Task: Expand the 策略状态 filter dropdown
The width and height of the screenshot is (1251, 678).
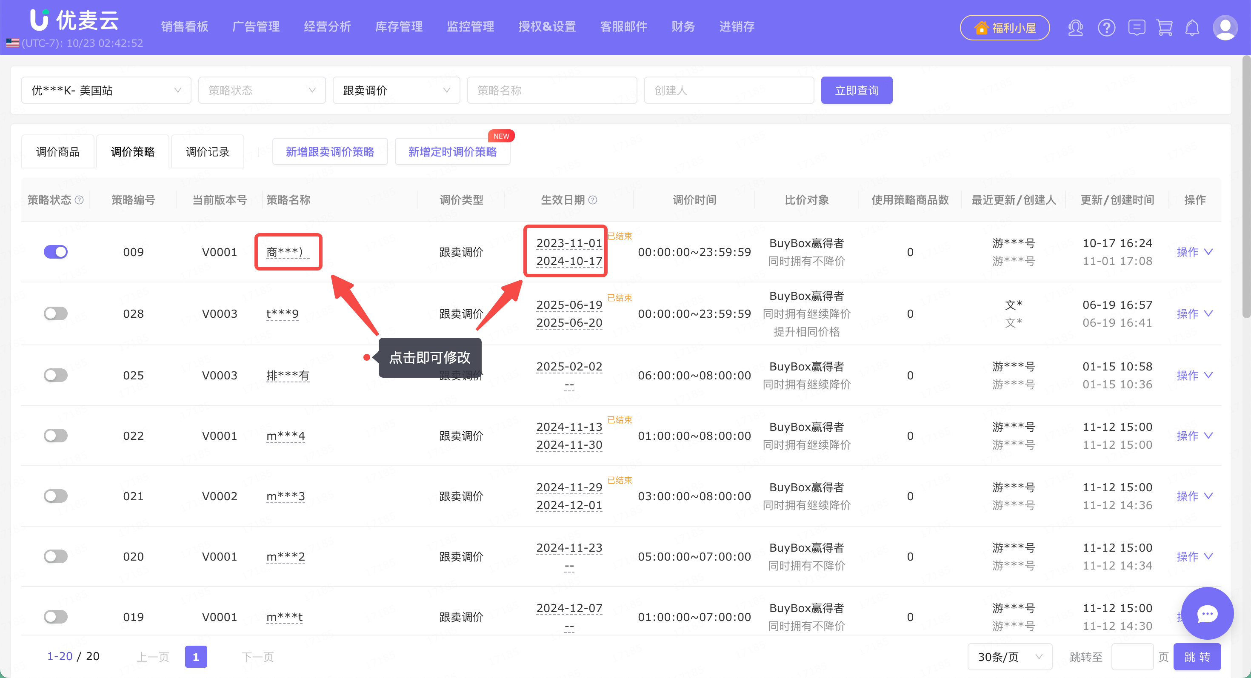Action: 262,90
